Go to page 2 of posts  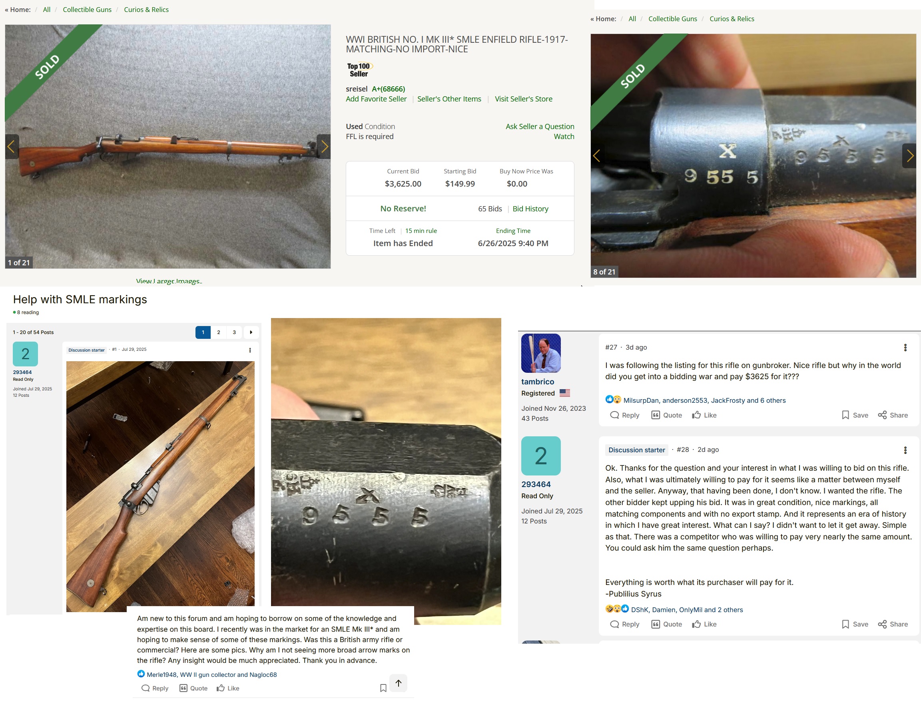click(218, 332)
